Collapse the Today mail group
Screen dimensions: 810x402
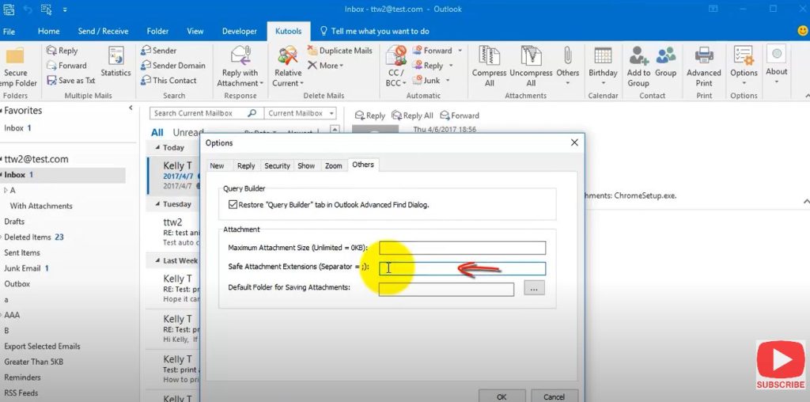coord(157,148)
